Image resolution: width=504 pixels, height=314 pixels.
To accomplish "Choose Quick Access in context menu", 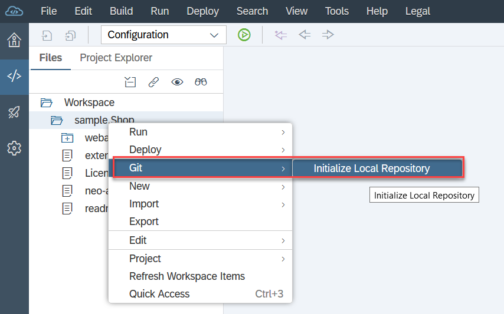I will (x=200, y=294).
